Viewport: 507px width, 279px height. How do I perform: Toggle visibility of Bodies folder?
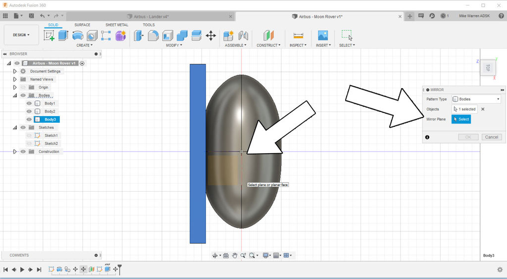(23, 96)
